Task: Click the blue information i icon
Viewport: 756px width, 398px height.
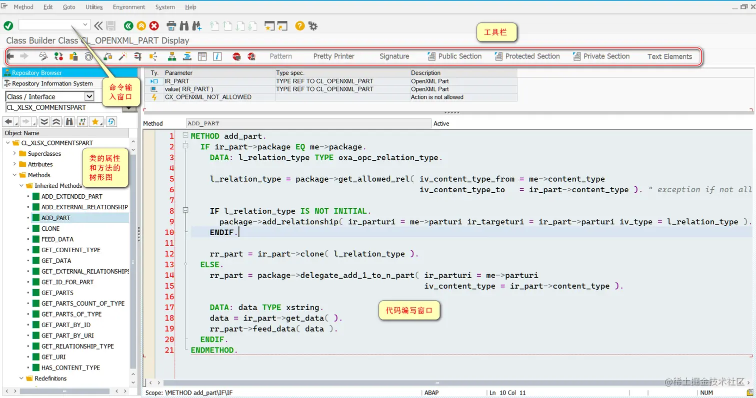Action: coord(217,56)
